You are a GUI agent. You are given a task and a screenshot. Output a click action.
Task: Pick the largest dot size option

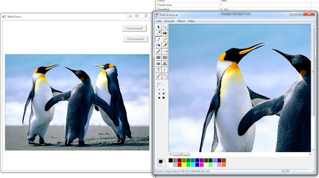coord(163,98)
